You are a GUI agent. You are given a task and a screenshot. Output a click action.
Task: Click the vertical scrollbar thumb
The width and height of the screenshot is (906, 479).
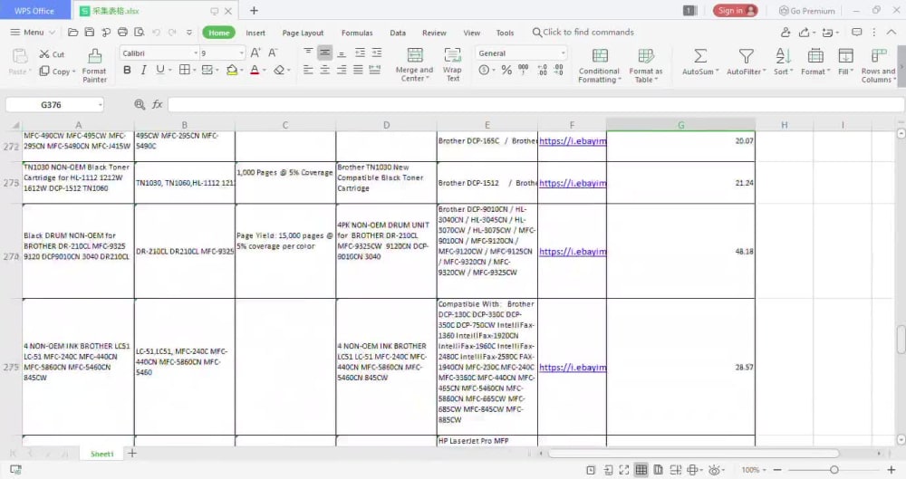point(901,340)
